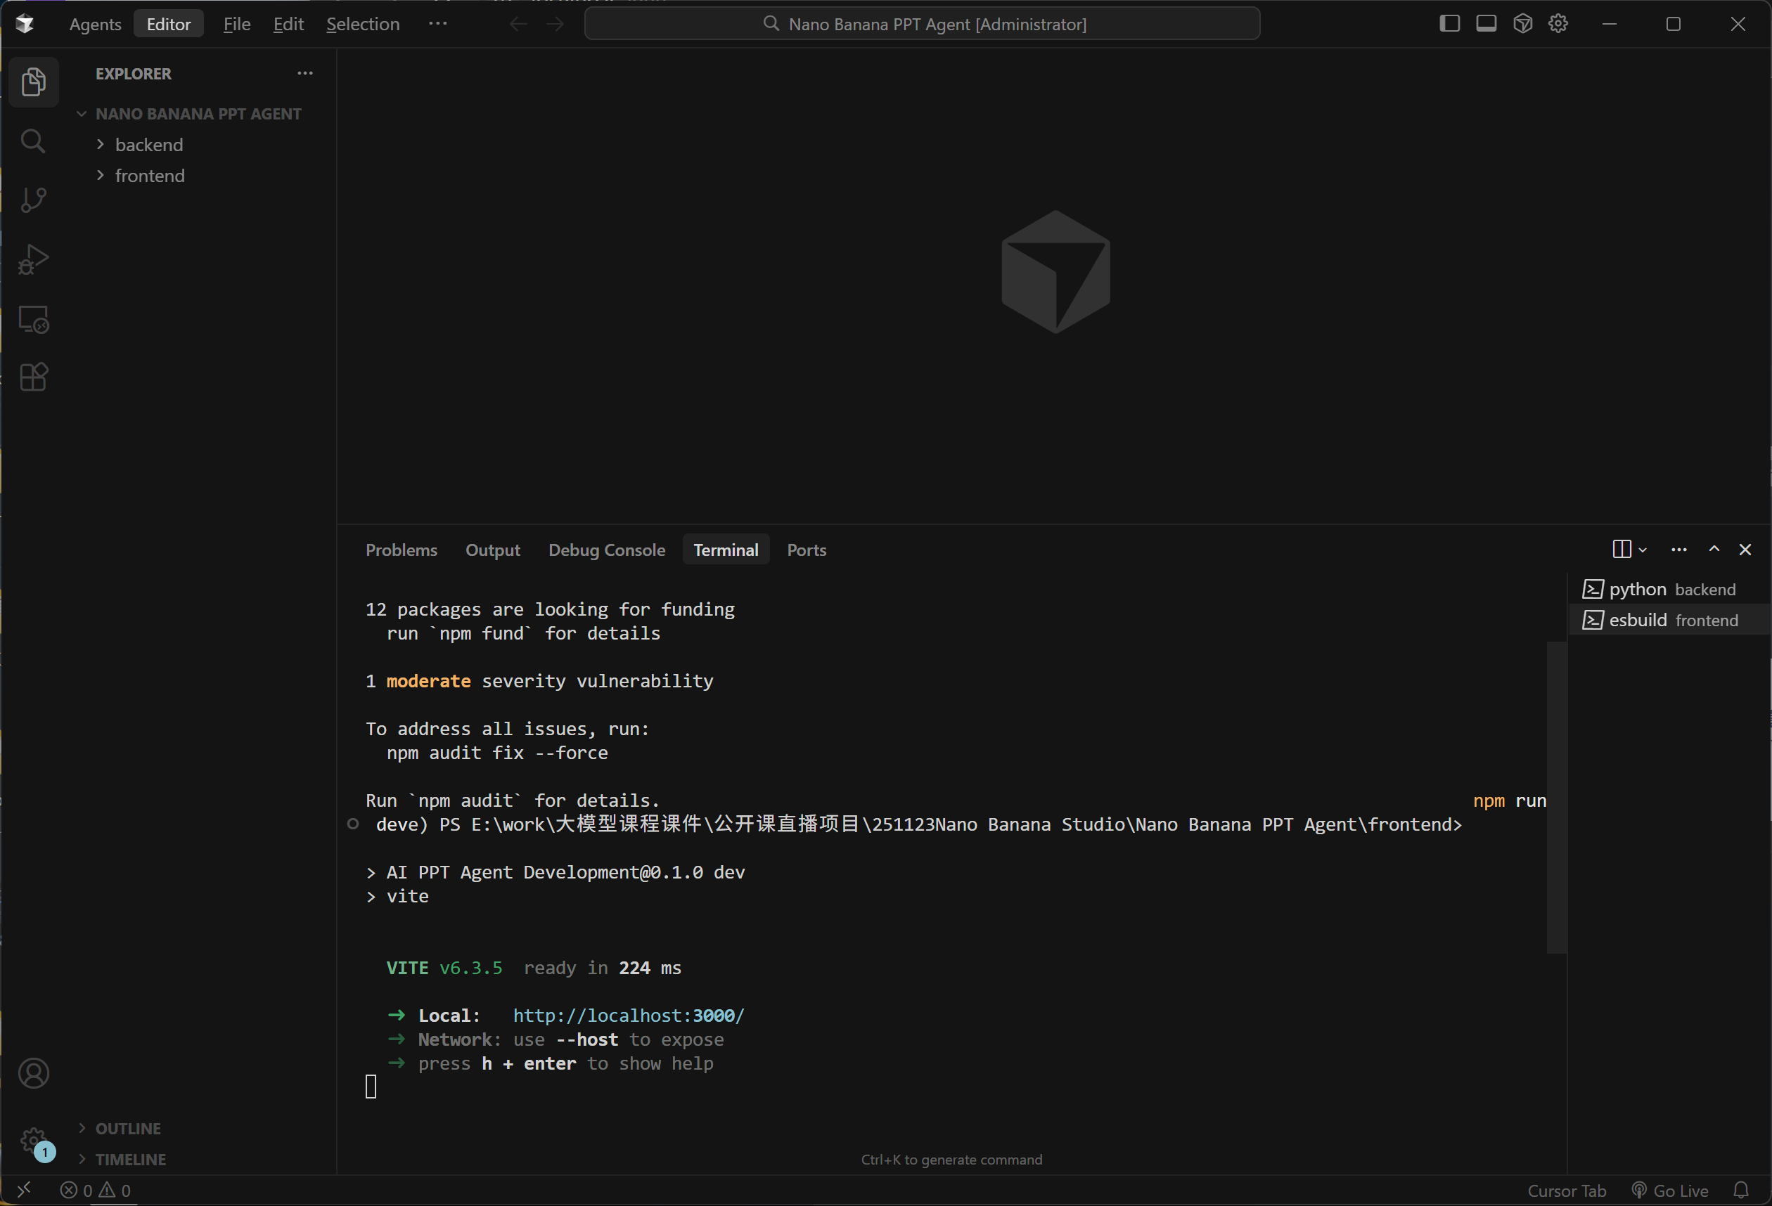This screenshot has width=1772, height=1206.
Task: Open Remote Explorer view icon
Action: pos(33,318)
